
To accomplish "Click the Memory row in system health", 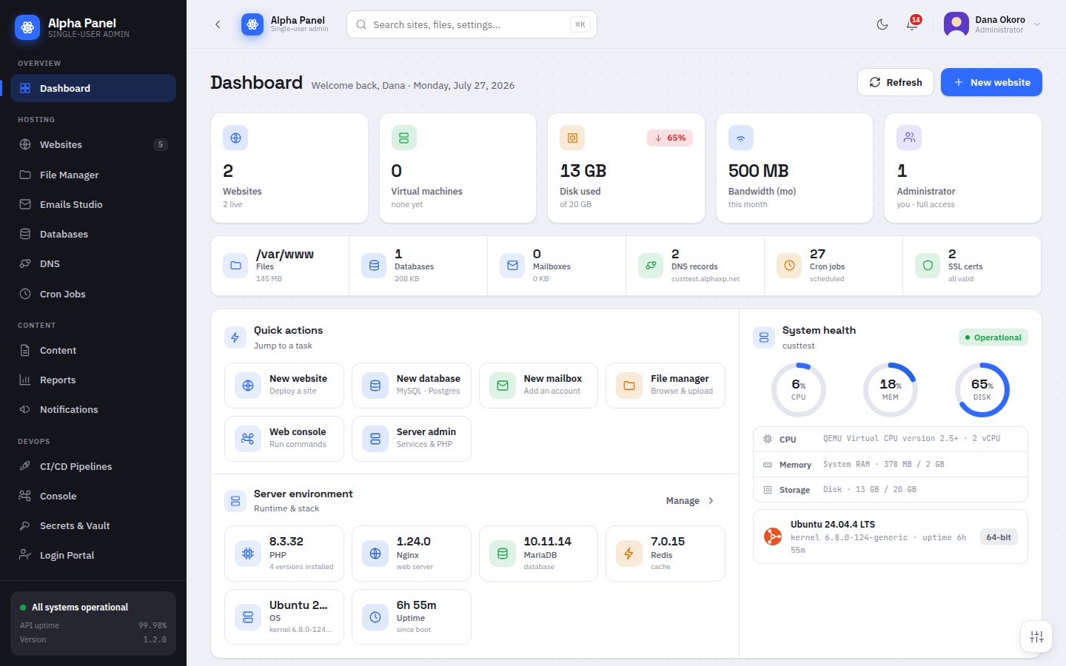I will coord(891,464).
